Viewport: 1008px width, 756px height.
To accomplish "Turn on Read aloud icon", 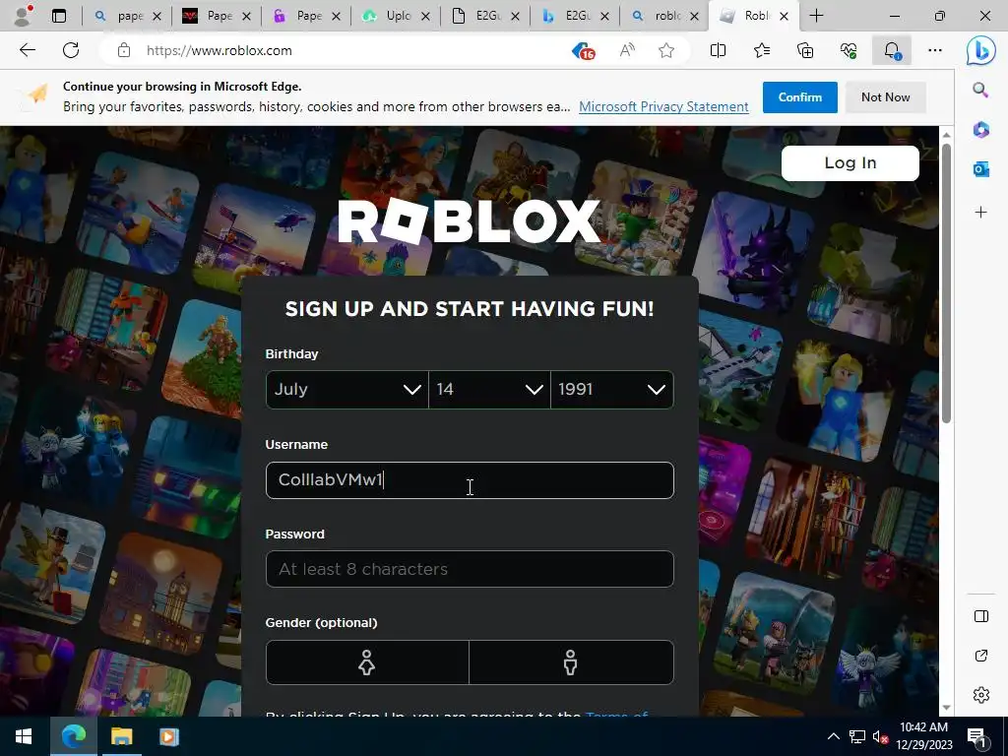I will click(627, 50).
